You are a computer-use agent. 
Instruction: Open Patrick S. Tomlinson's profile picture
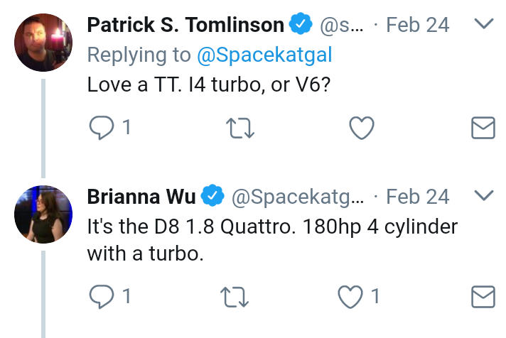43,43
